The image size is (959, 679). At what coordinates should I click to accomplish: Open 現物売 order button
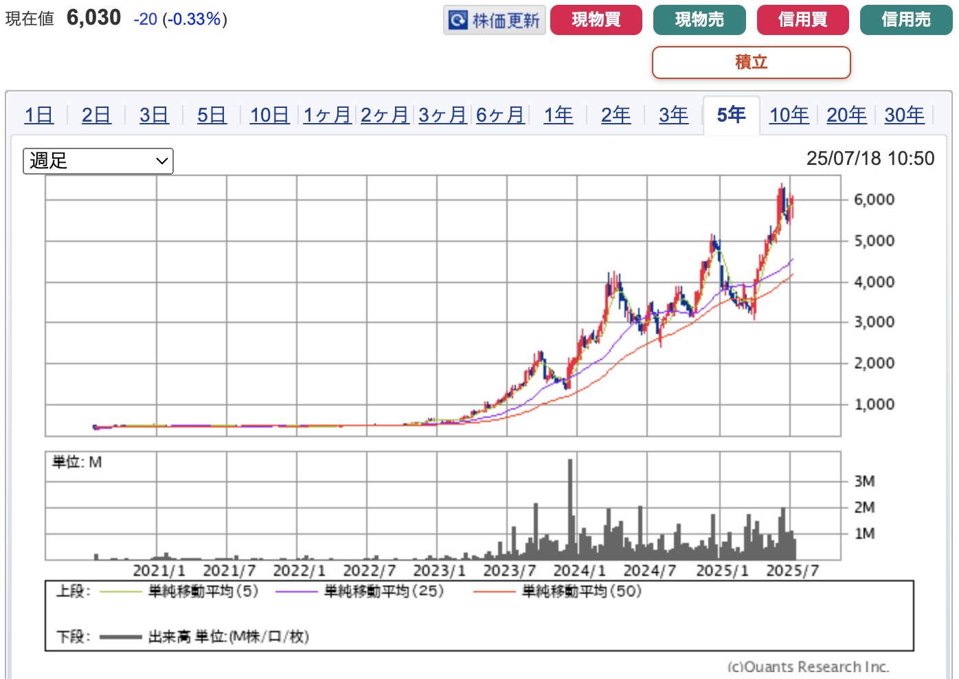[699, 20]
